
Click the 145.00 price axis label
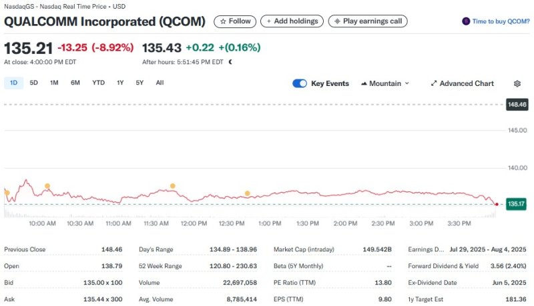(x=517, y=130)
